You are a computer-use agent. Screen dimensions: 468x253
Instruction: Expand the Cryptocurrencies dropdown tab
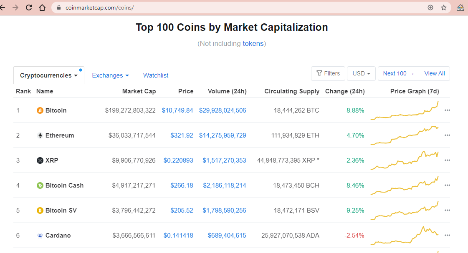pyautogui.click(x=48, y=75)
